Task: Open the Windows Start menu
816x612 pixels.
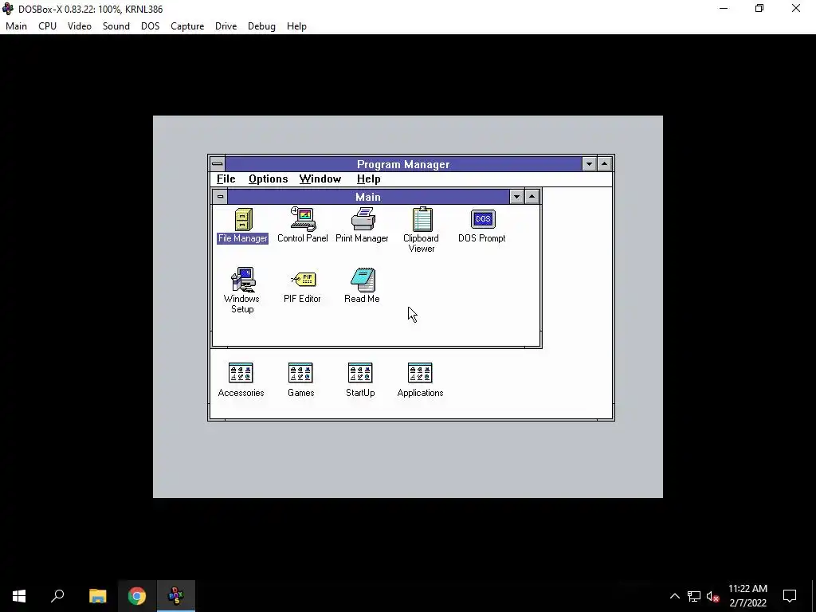Action: pyautogui.click(x=19, y=596)
